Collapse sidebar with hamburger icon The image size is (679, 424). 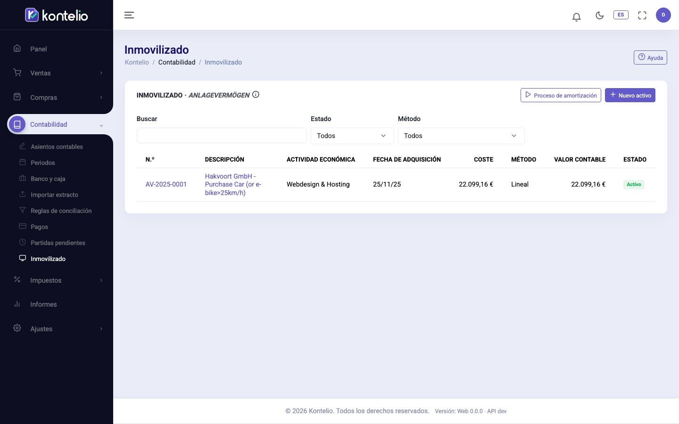[x=129, y=15]
